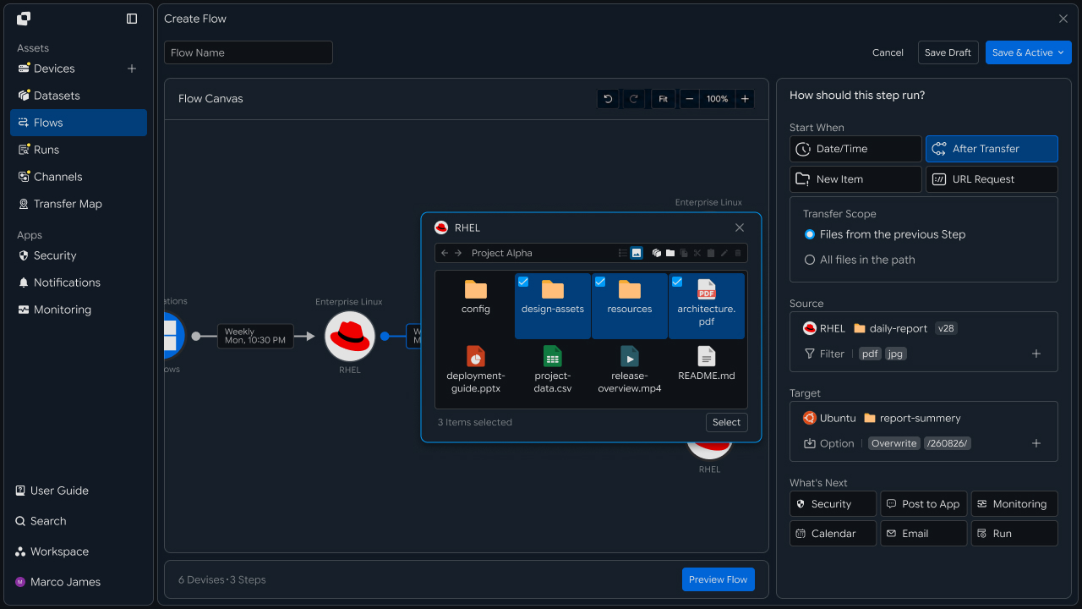The width and height of the screenshot is (1082, 609).
Task: Choose Files from the previous Step
Action: 885,234
